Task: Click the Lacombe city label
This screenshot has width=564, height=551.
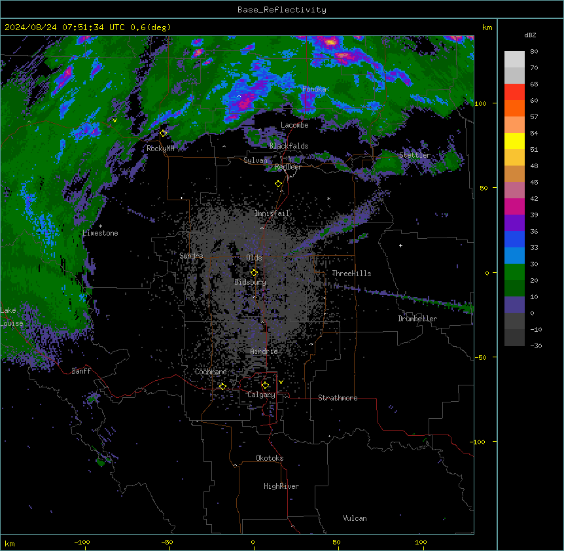Action: 294,125
